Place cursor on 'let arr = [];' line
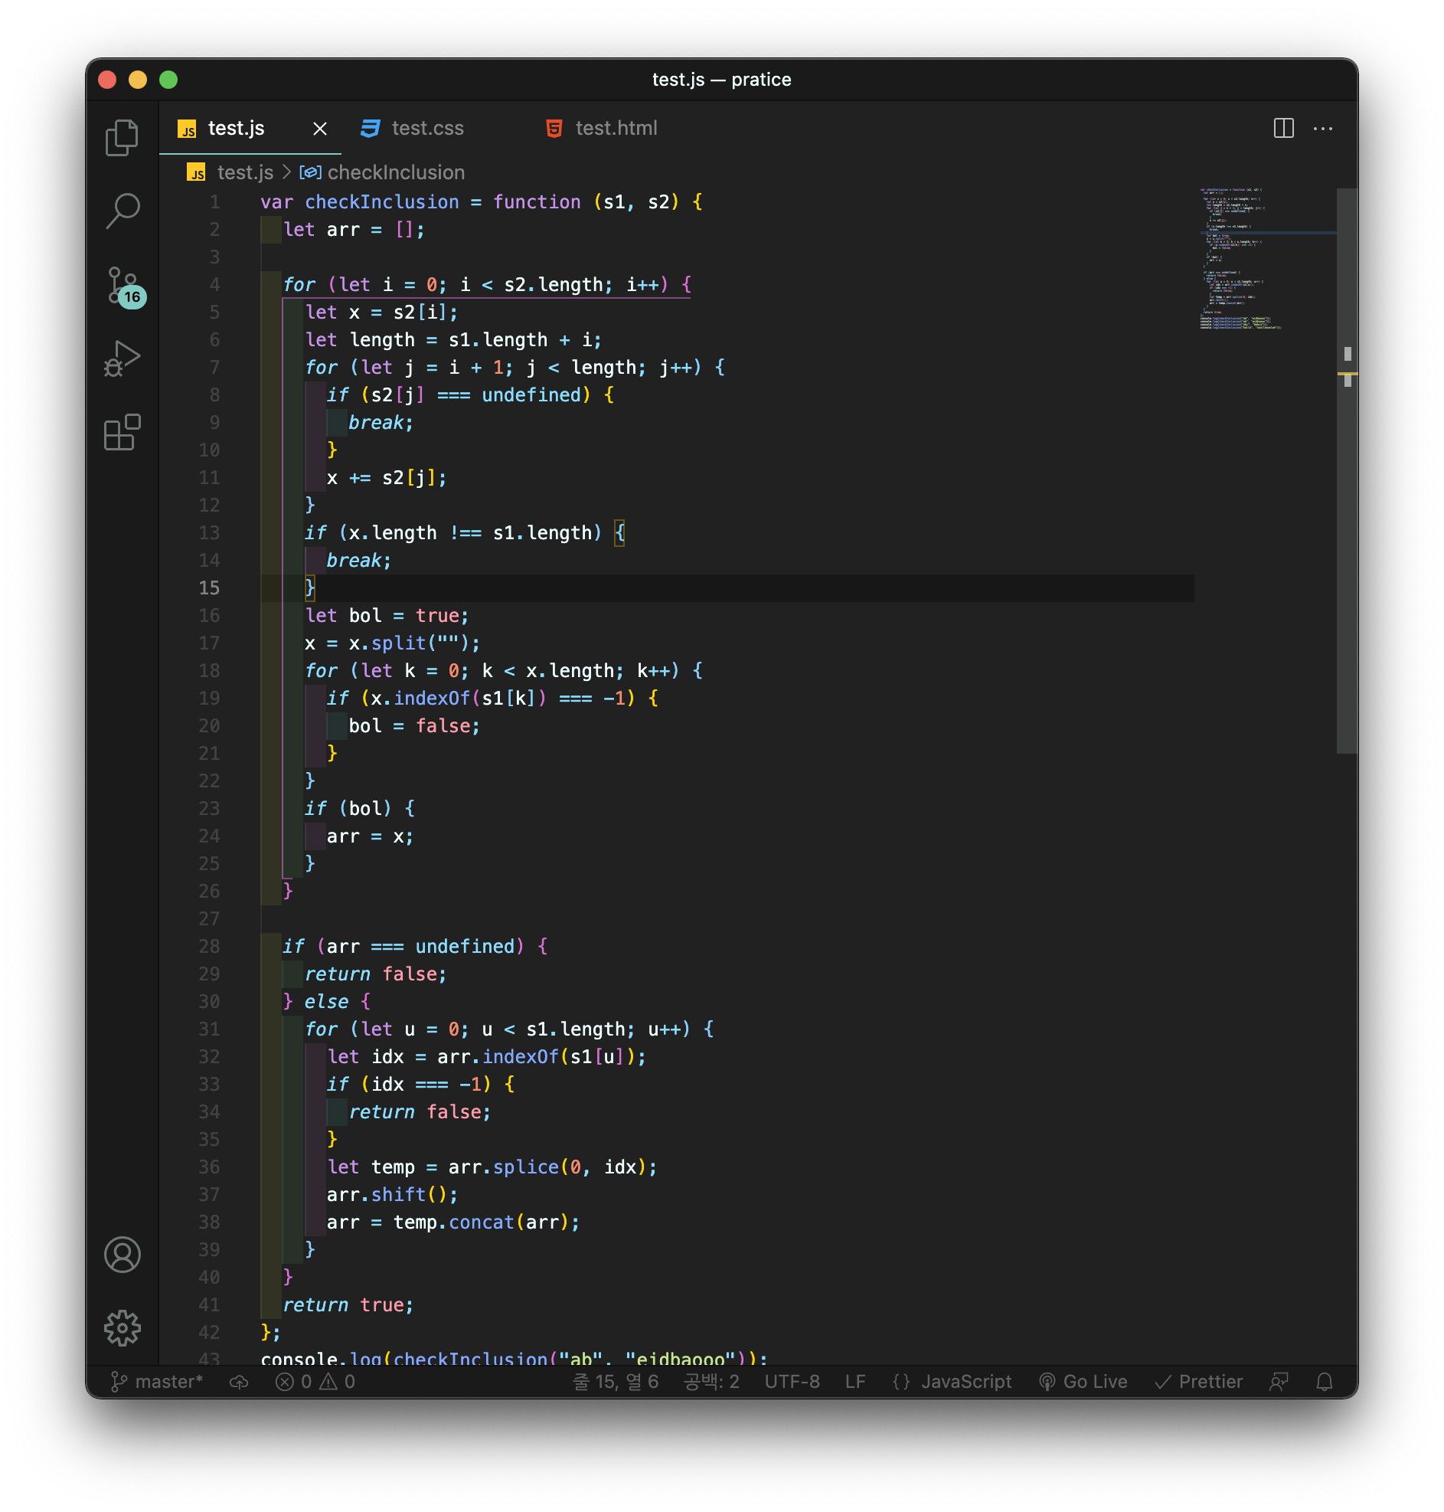Screen dimensions: 1444x1512 (354, 230)
